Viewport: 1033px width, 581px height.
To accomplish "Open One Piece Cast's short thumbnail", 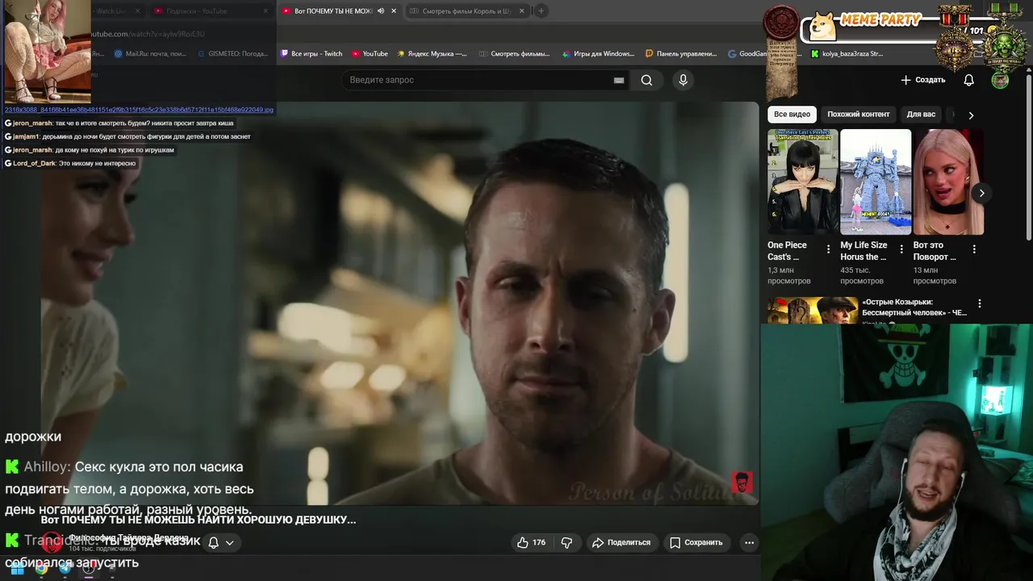I will click(x=802, y=182).
